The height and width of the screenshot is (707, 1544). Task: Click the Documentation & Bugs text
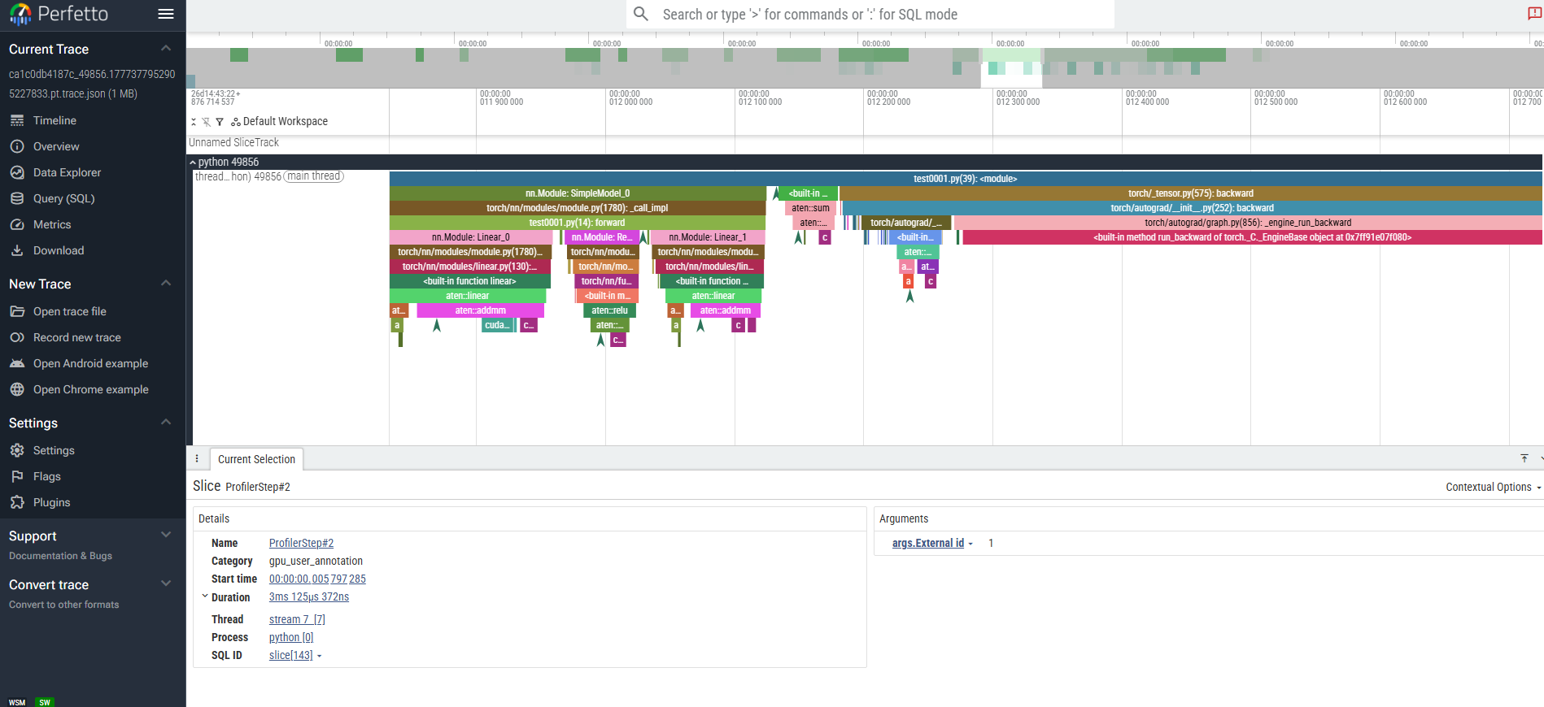click(x=61, y=556)
